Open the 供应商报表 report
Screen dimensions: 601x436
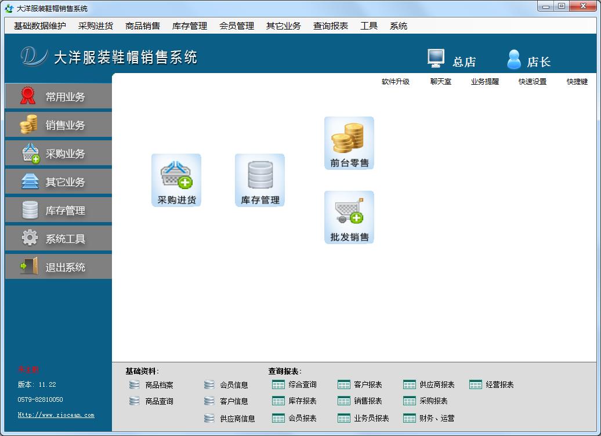[429, 384]
